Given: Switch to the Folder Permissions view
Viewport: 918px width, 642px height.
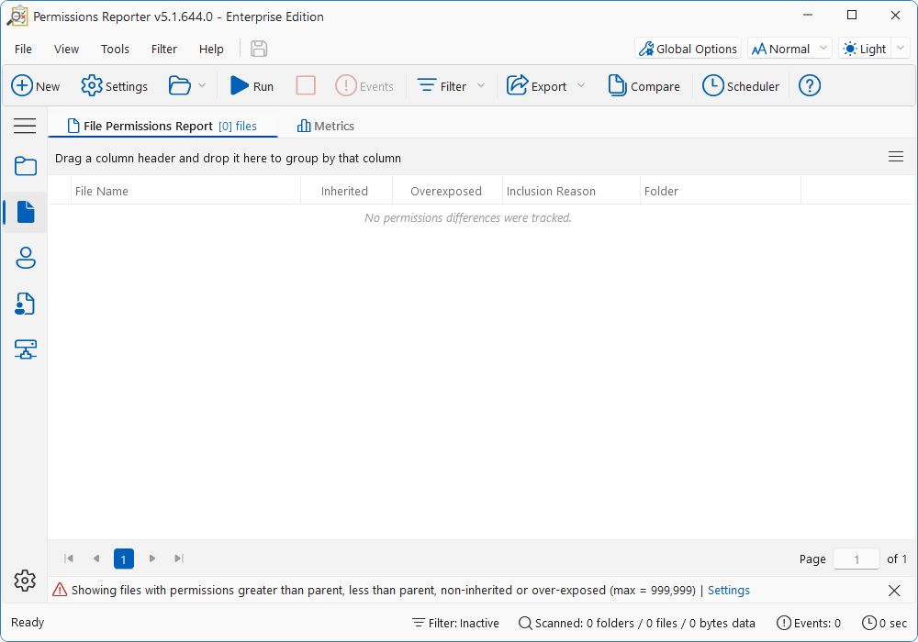Looking at the screenshot, I should (x=25, y=166).
